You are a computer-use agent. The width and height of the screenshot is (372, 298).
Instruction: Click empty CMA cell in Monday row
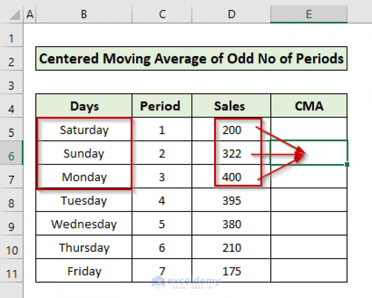point(309,177)
